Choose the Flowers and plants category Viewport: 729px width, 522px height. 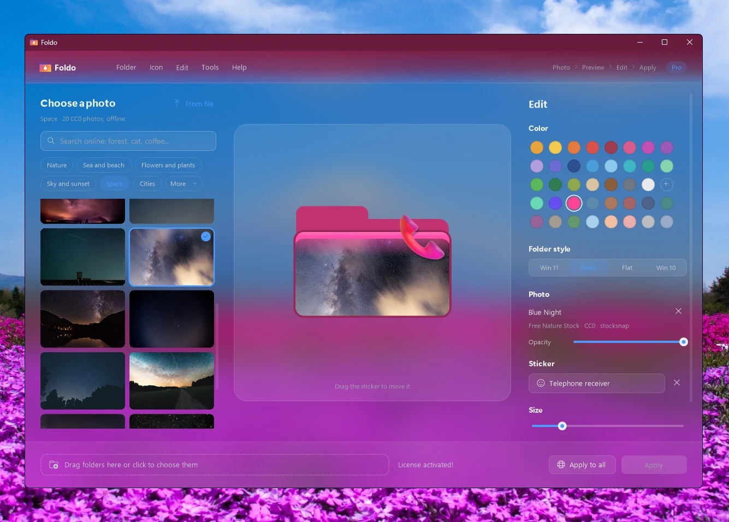point(168,165)
